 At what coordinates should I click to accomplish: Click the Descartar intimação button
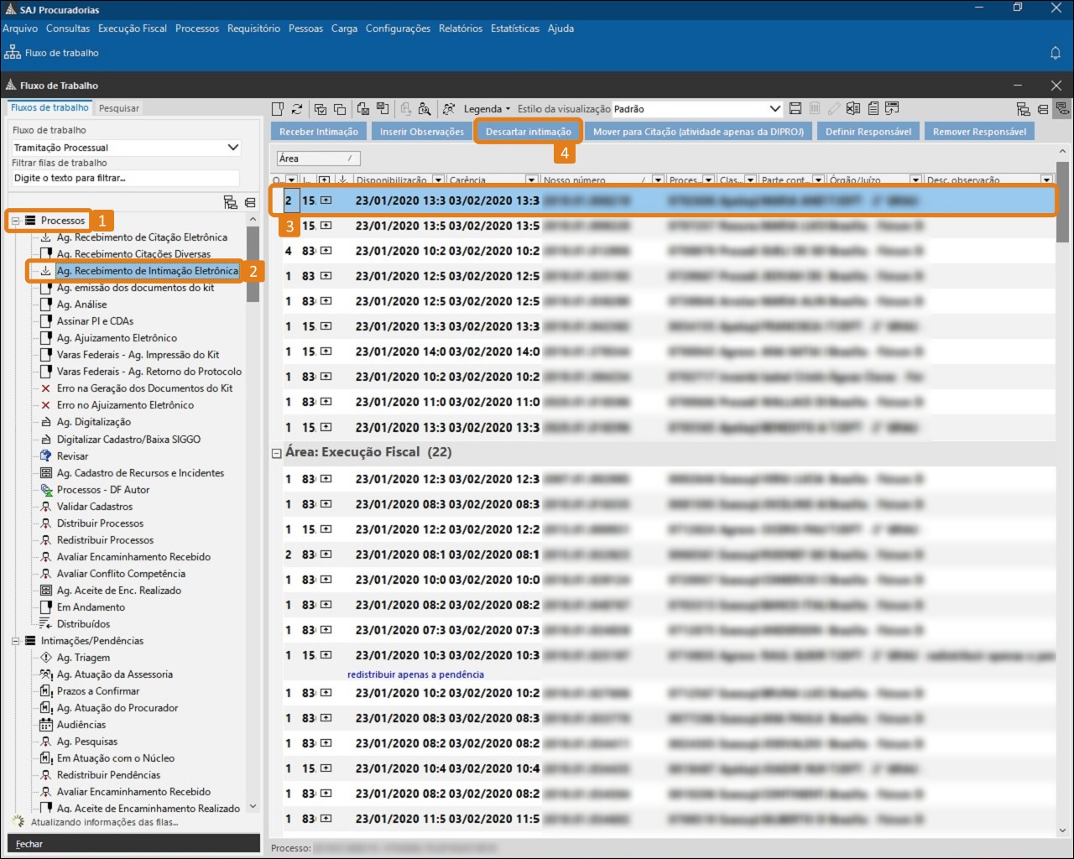[528, 132]
